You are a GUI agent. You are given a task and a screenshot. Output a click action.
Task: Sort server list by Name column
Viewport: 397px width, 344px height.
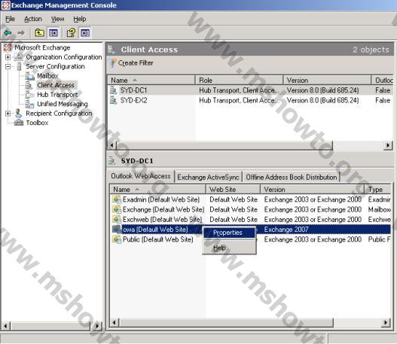click(151, 81)
